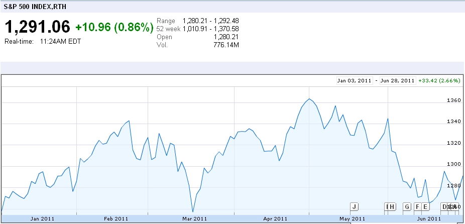This screenshot has width=465, height=224.
Task: Click the Range 1,280.21 - 1,292.48 value
Action: click(x=211, y=21)
